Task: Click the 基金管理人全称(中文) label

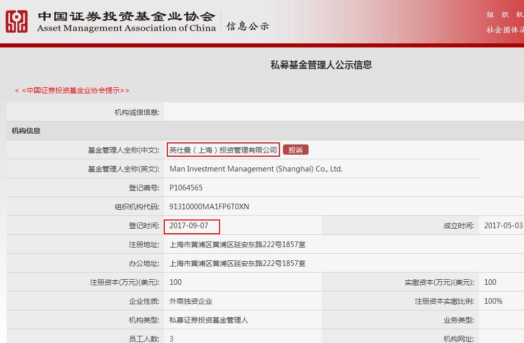Action: coord(123,151)
